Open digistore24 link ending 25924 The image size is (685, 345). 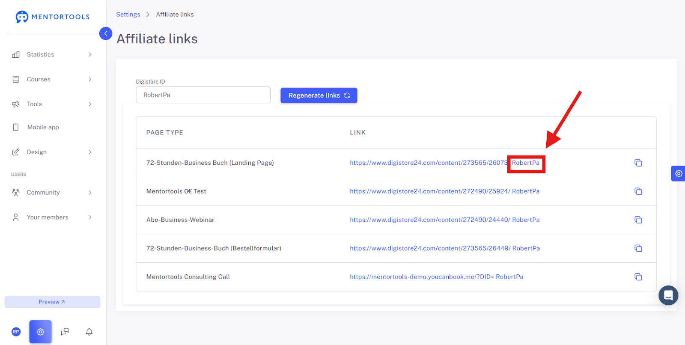click(x=444, y=191)
